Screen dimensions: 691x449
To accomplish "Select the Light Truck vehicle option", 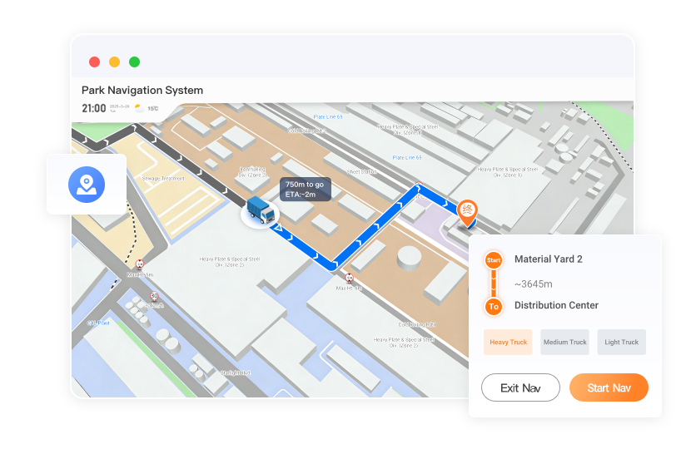I will [621, 342].
